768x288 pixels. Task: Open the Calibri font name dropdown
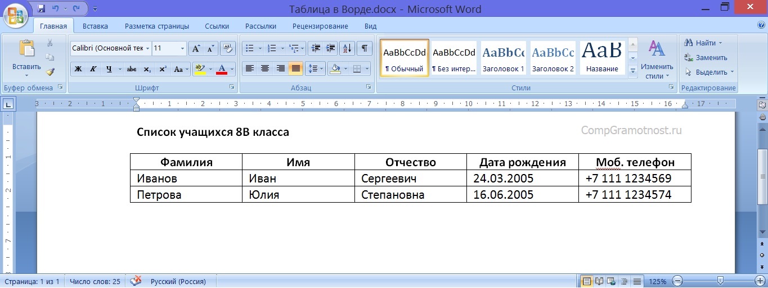148,49
